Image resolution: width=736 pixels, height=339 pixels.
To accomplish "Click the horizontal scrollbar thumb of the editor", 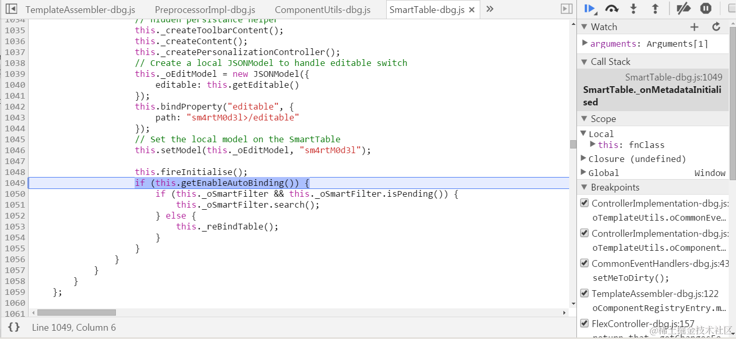I will [76, 313].
